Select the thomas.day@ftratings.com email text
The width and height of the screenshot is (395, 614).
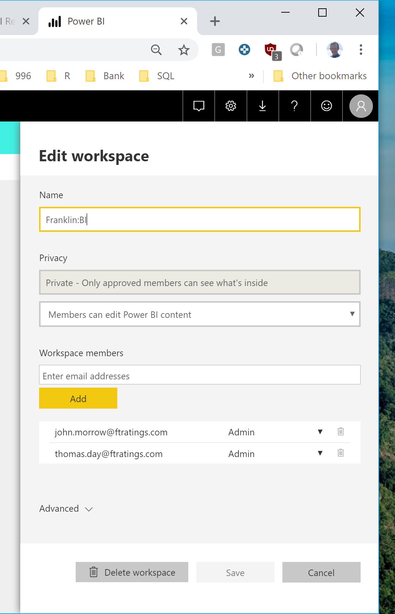pyautogui.click(x=109, y=454)
